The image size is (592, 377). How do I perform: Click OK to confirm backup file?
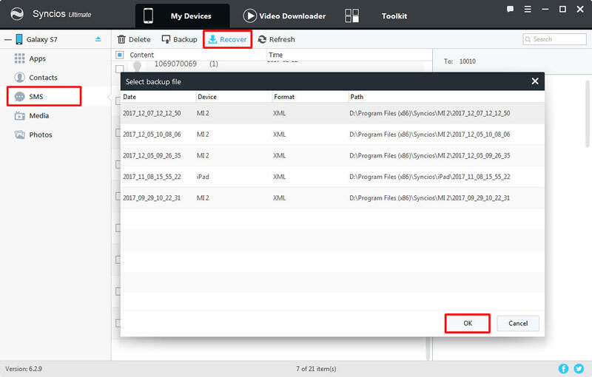[x=467, y=323]
